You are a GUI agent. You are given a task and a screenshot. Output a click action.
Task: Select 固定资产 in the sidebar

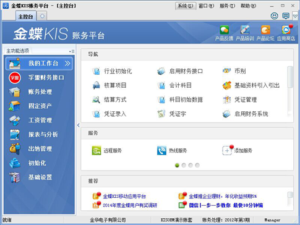tap(40, 106)
